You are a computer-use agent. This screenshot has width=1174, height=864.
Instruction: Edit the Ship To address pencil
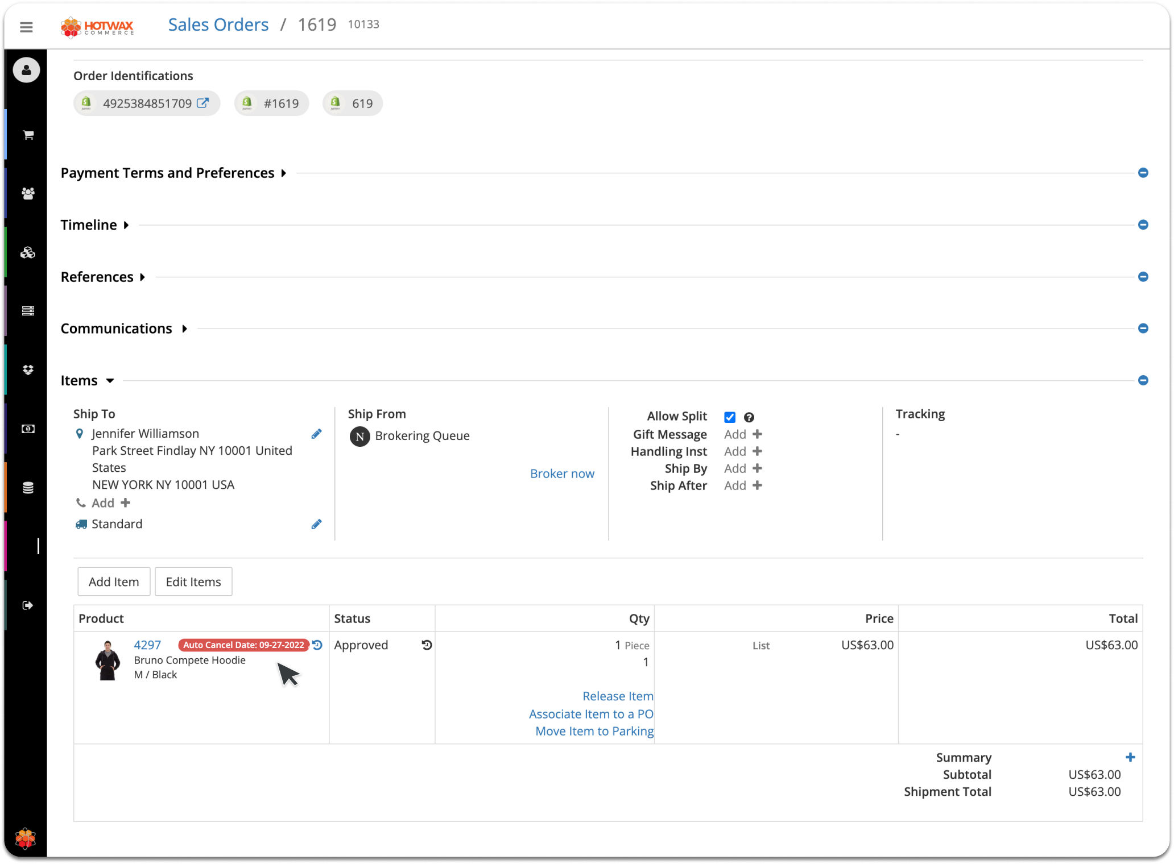[317, 434]
